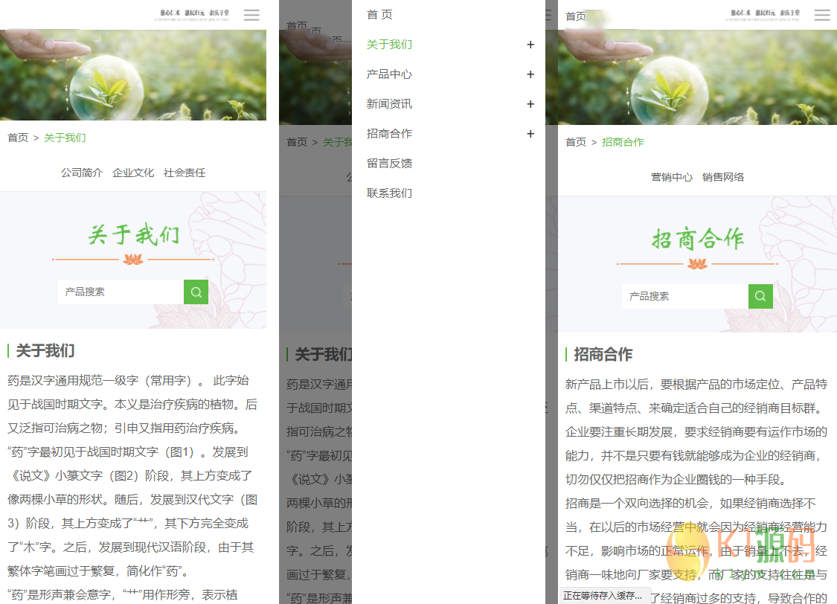Open 企业文化 sub-tab
Image resolution: width=837 pixels, height=604 pixels.
click(133, 173)
